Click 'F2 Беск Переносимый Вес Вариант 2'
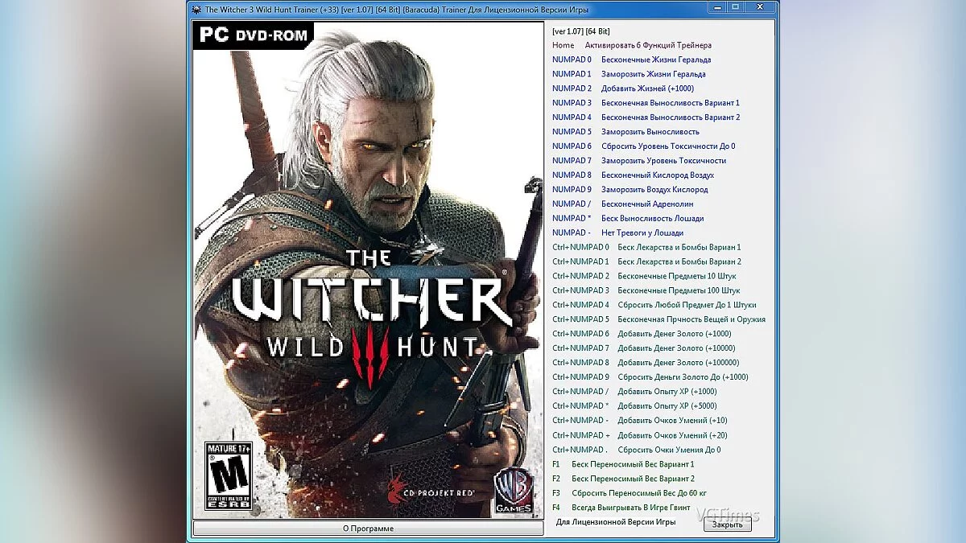 623,479
